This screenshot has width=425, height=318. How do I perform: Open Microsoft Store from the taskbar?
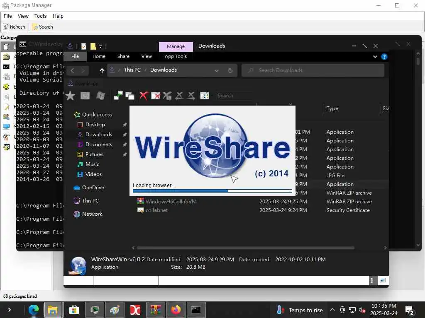(74, 310)
